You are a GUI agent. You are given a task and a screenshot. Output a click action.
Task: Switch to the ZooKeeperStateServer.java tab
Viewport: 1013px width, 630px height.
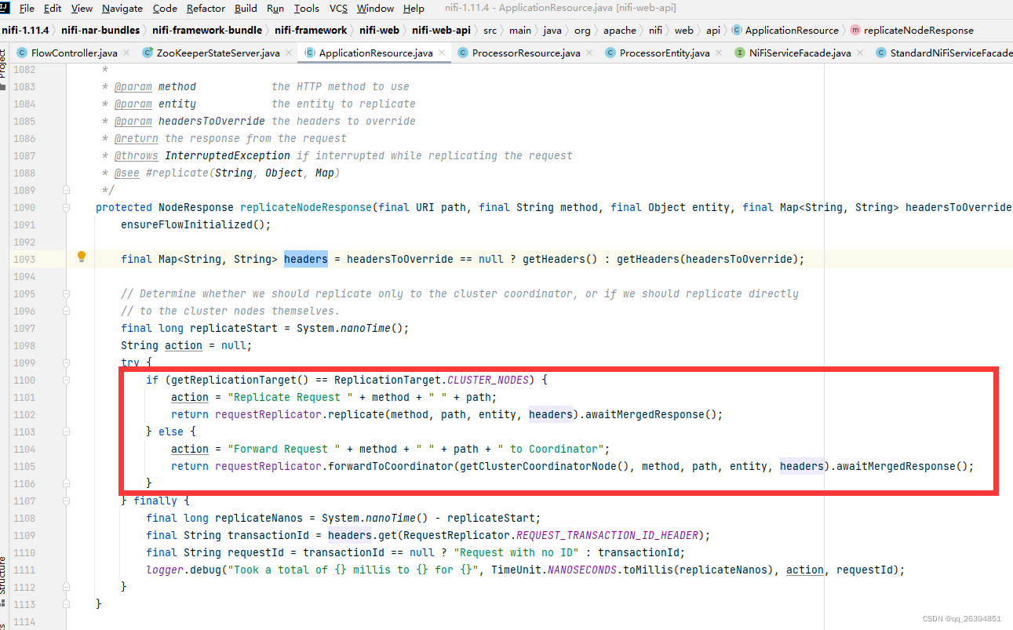(x=218, y=53)
